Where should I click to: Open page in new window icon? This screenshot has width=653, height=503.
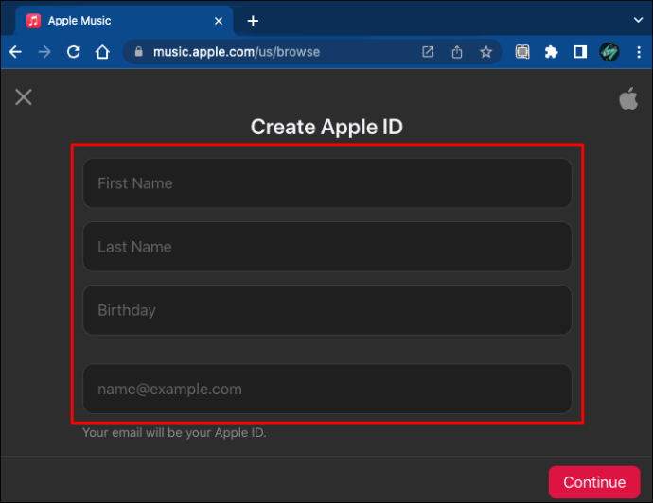tap(428, 52)
